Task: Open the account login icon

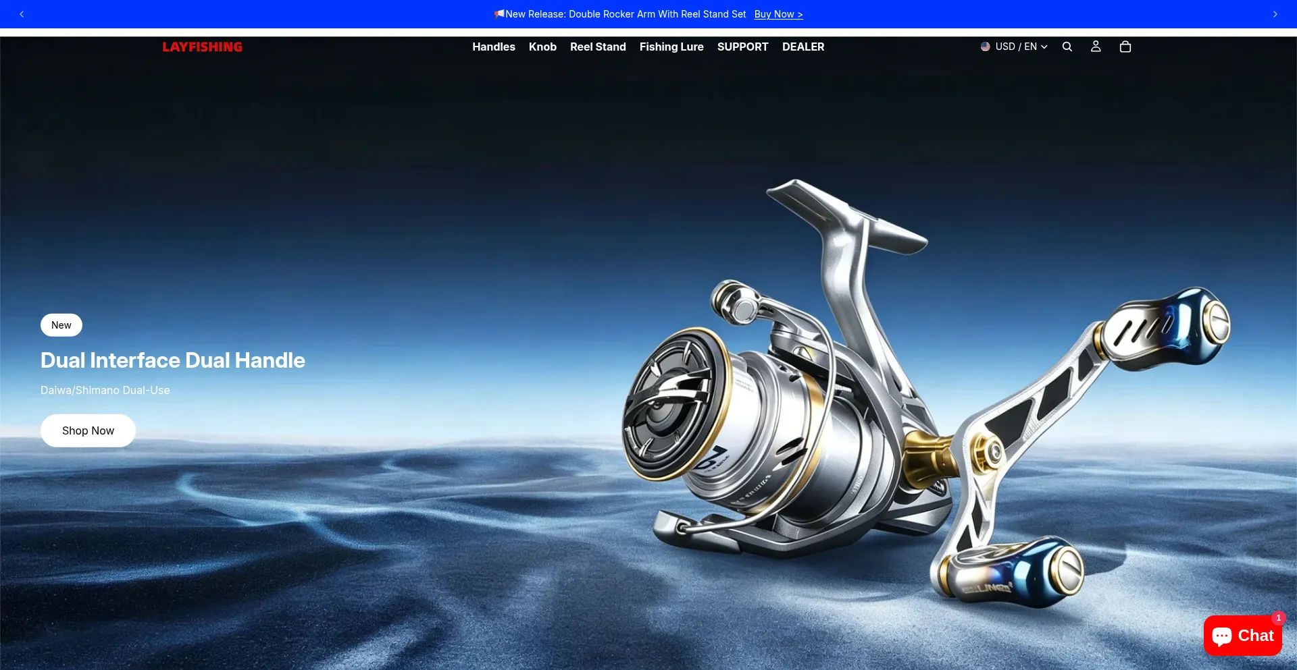Action: (x=1096, y=47)
